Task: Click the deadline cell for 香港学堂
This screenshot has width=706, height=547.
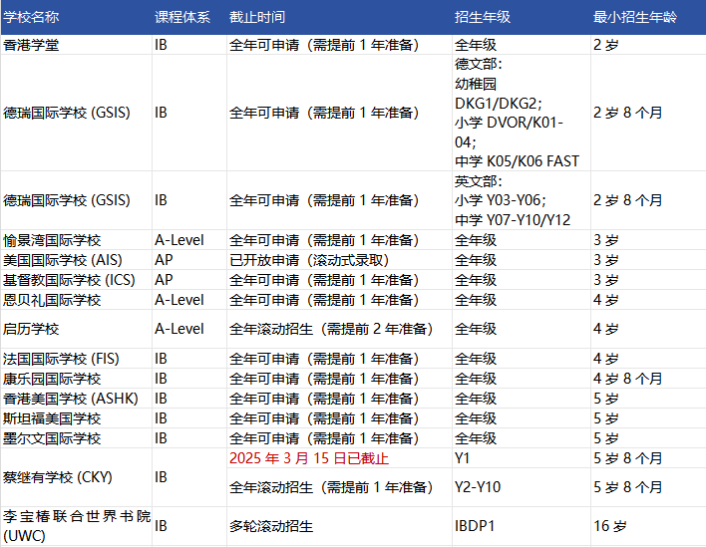Action: (339, 45)
